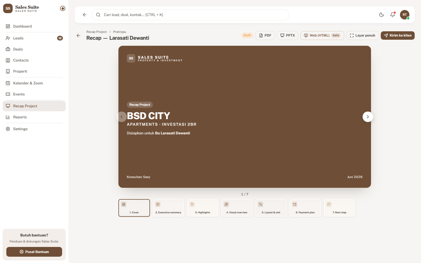This screenshot has width=421, height=263.
Task: Click APARTMENTS · INVESTASI 2BR subtitle
Action: (162, 124)
